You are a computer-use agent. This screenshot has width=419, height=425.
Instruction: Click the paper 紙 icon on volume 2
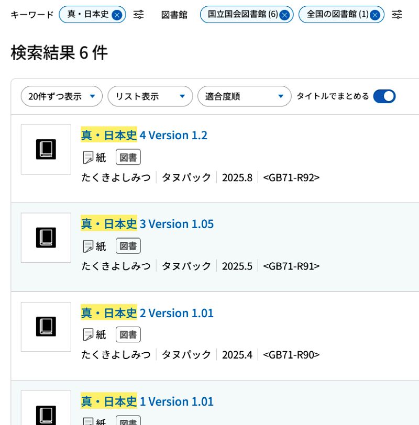click(x=89, y=335)
